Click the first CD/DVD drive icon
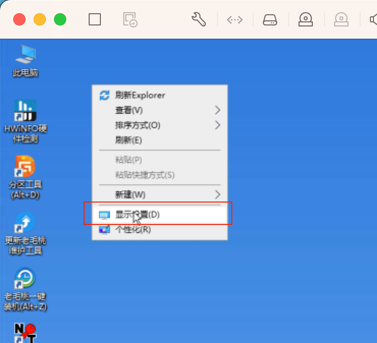Image resolution: width=377 pixels, height=343 pixels. click(x=306, y=19)
